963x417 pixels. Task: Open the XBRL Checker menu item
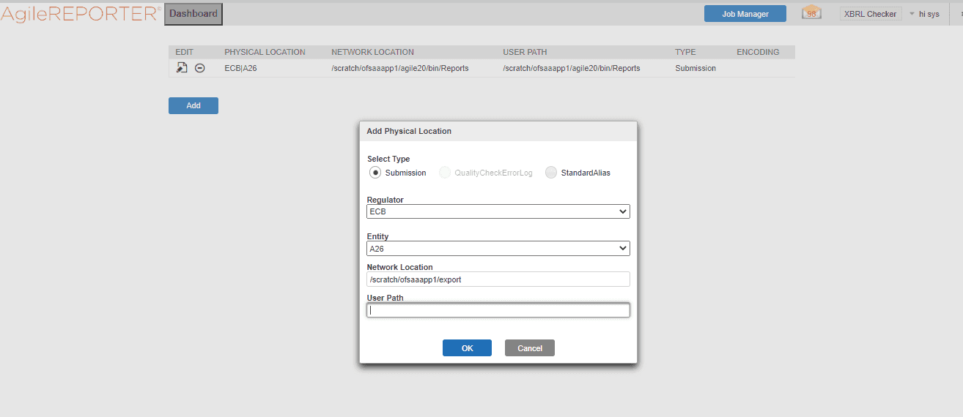871,14
